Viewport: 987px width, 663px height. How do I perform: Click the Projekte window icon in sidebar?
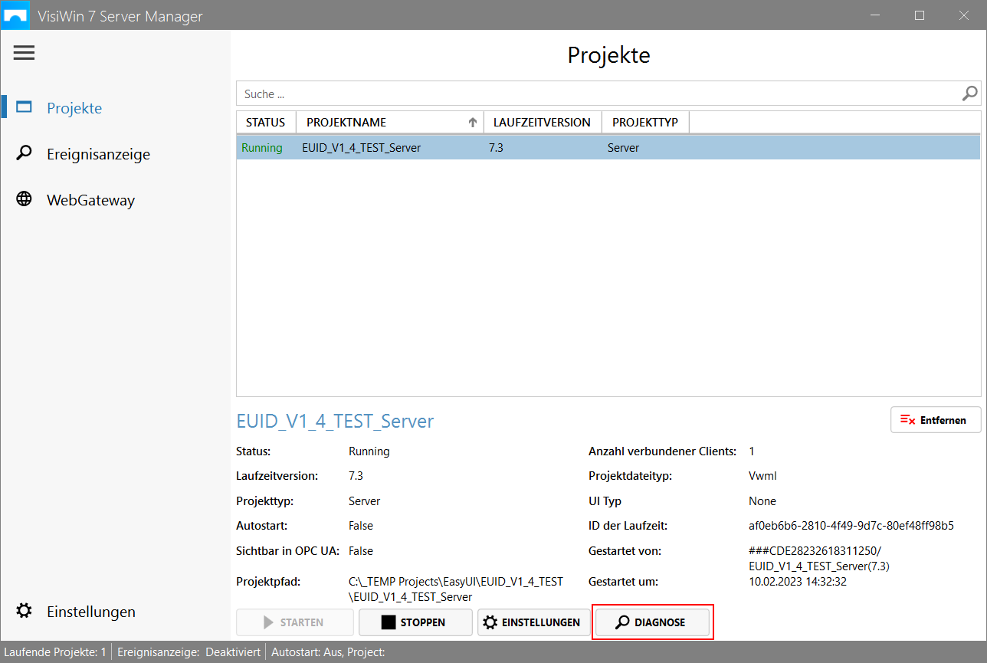[25, 107]
